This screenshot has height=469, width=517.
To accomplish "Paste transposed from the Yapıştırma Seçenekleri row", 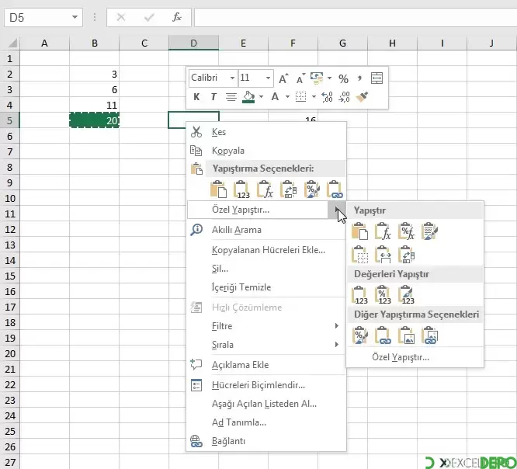I will pos(289,189).
